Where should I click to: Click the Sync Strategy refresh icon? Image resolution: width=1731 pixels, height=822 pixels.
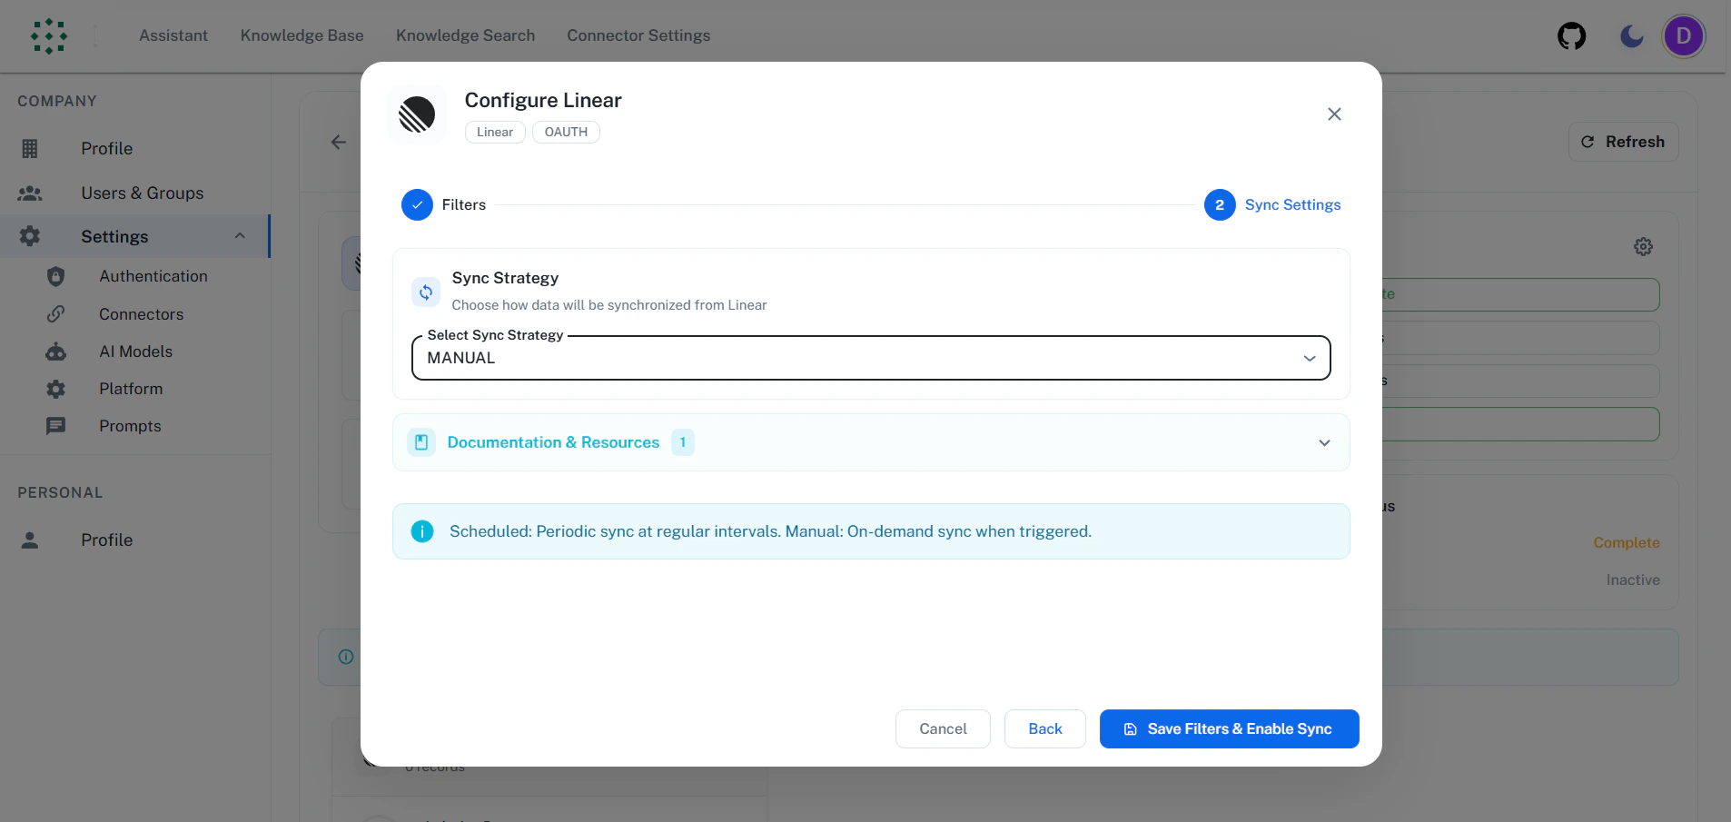pos(425,291)
